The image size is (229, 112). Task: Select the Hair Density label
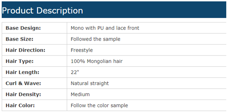[23, 94]
